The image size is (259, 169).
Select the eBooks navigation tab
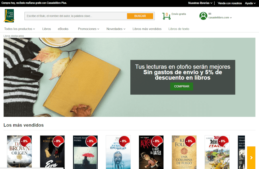coord(63,29)
